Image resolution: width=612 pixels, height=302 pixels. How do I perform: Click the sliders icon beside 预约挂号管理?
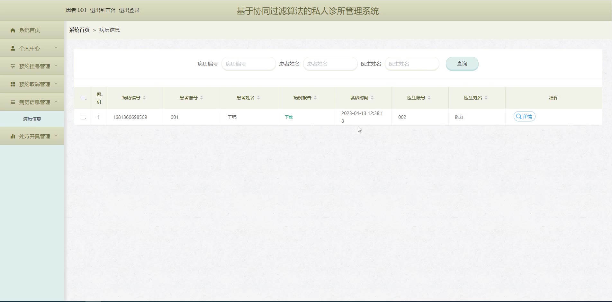pyautogui.click(x=13, y=66)
